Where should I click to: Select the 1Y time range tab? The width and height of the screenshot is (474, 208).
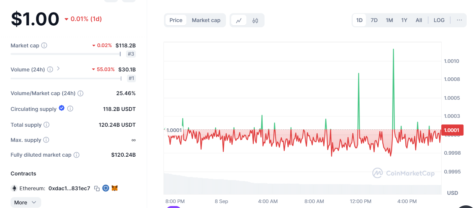click(x=404, y=20)
